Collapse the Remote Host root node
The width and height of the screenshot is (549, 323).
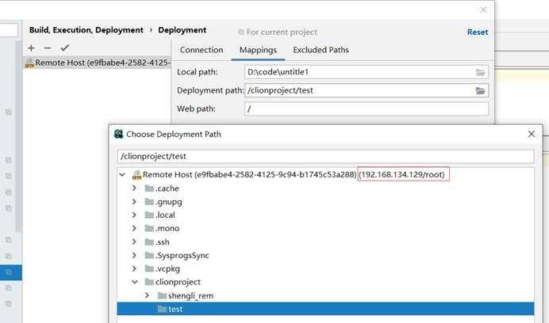122,174
